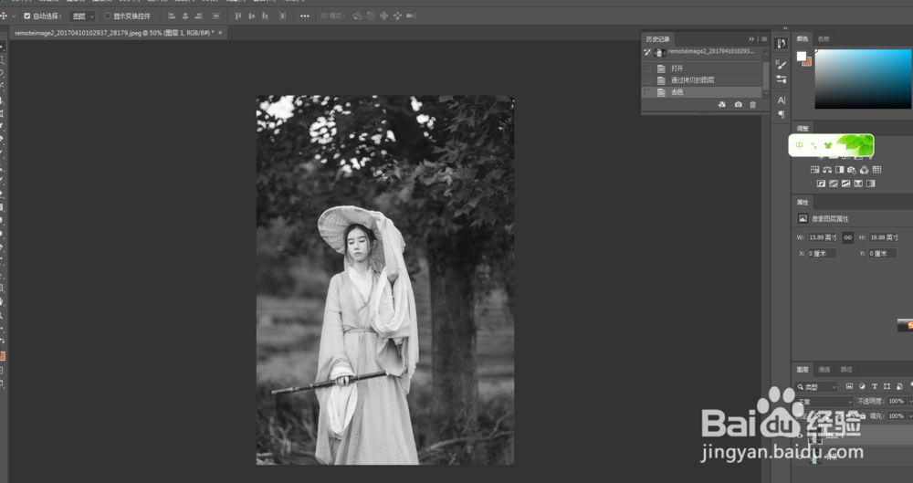Open the Character panel 'A|' icon
Viewport: 913px width, 483px height.
click(x=782, y=100)
